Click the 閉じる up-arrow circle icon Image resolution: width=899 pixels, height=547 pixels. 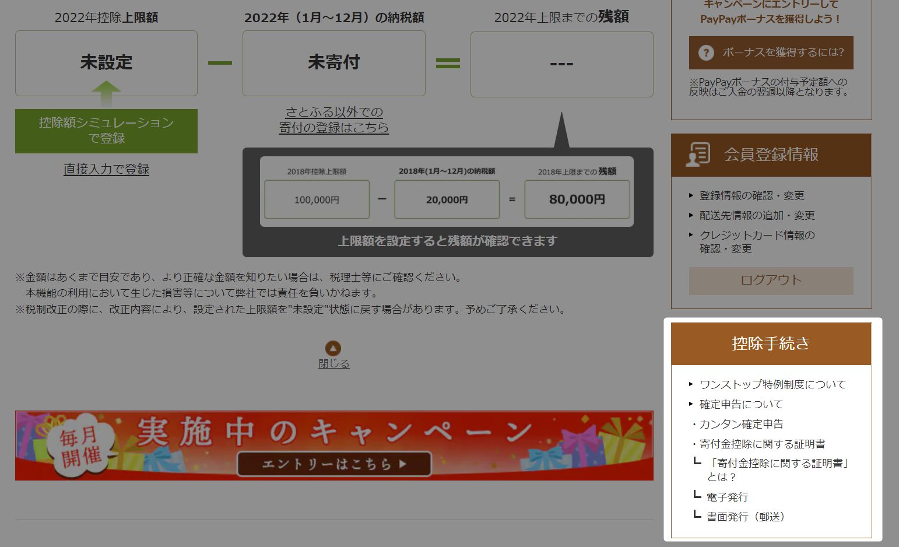[333, 349]
